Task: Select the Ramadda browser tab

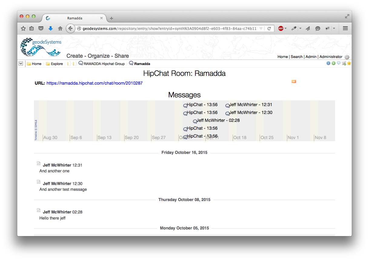Action: tap(75, 18)
